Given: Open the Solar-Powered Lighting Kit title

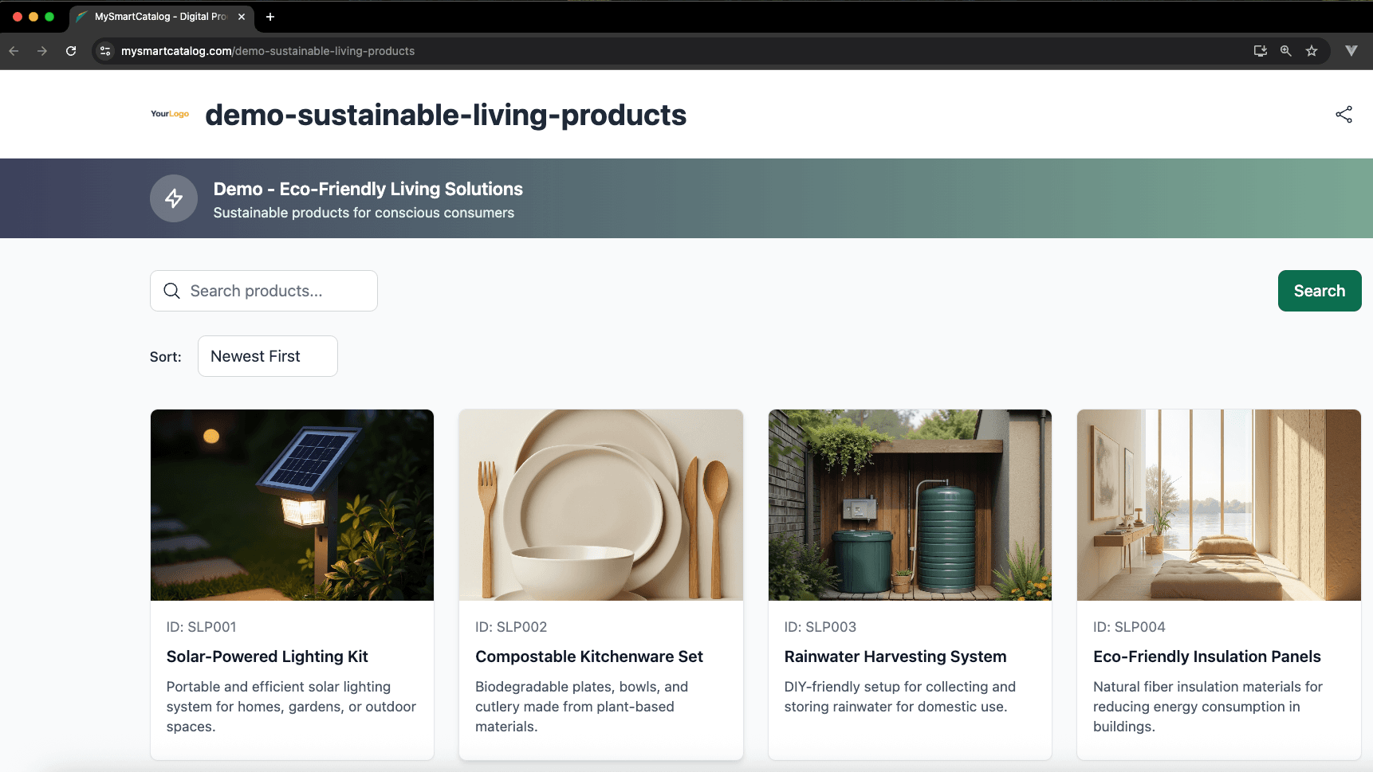Looking at the screenshot, I should tap(267, 656).
